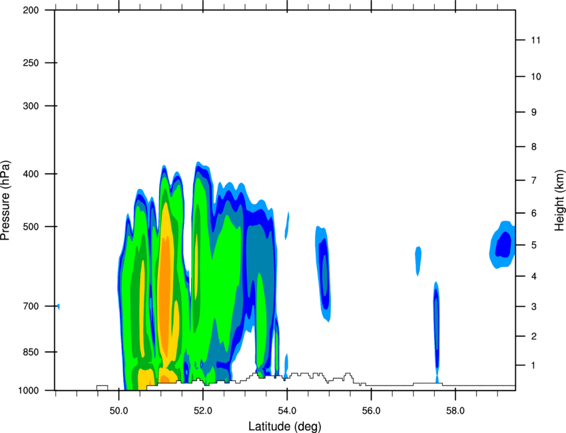Click the 58.0 latitude tick label
Viewport: 566px width, 433px height.
pyautogui.click(x=455, y=411)
